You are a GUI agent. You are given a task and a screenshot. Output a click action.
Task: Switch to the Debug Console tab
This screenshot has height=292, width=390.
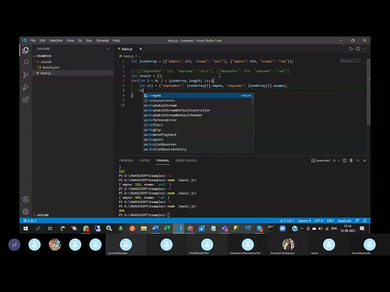186,161
